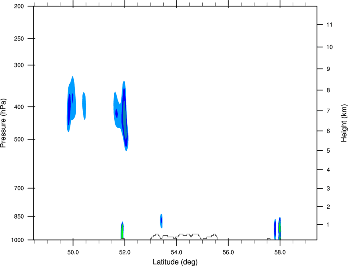Viewport: 348px width, 266px height.
Task: Click the 7 km height label
Action: tap(328, 111)
